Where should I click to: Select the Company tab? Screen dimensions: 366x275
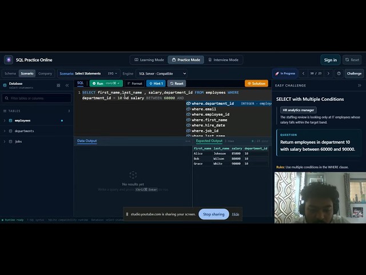pos(45,73)
